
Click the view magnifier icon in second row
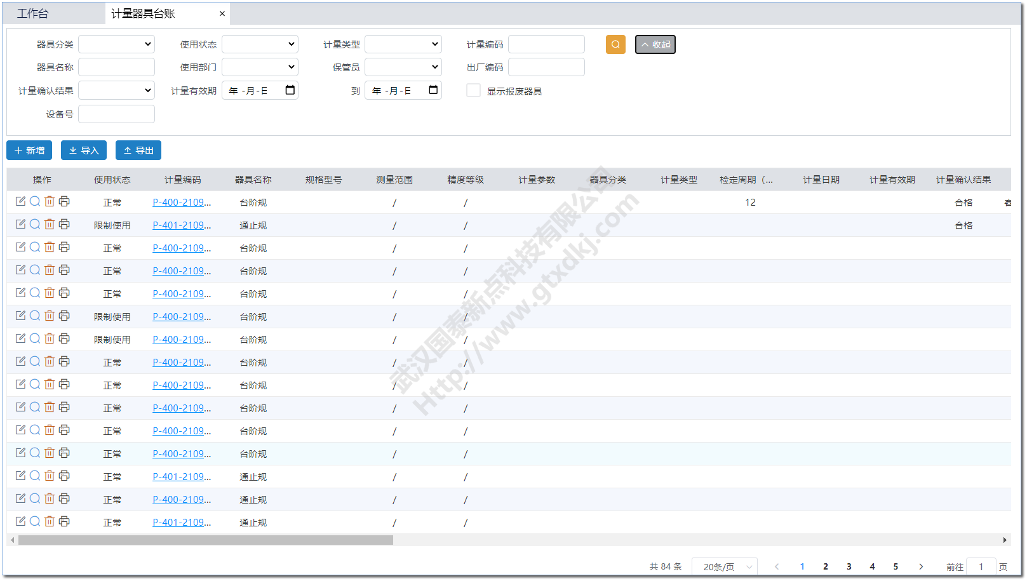click(x=35, y=224)
